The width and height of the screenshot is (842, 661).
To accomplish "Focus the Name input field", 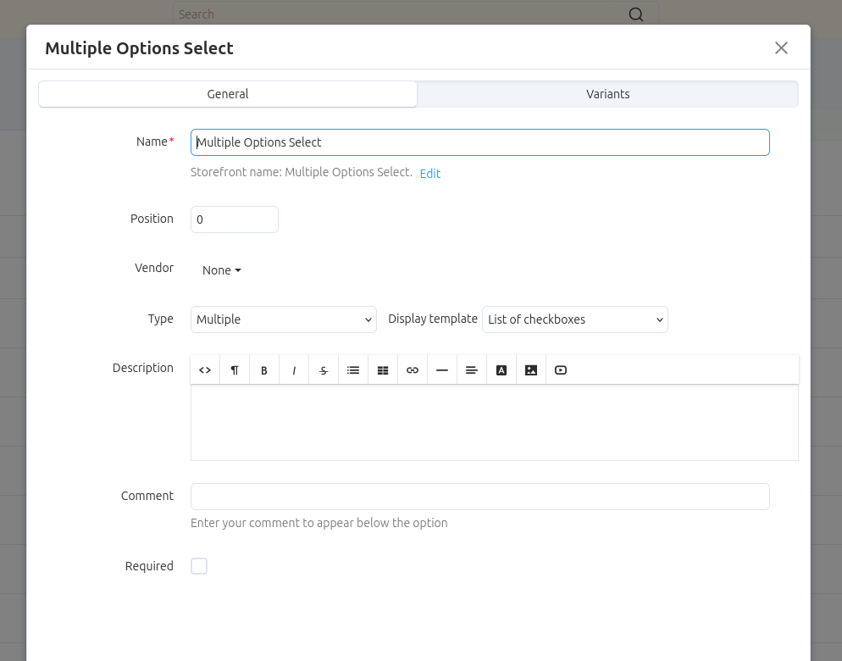I will pos(480,142).
